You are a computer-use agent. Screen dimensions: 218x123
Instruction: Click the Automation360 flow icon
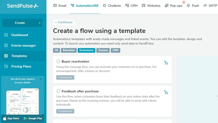(72, 6)
